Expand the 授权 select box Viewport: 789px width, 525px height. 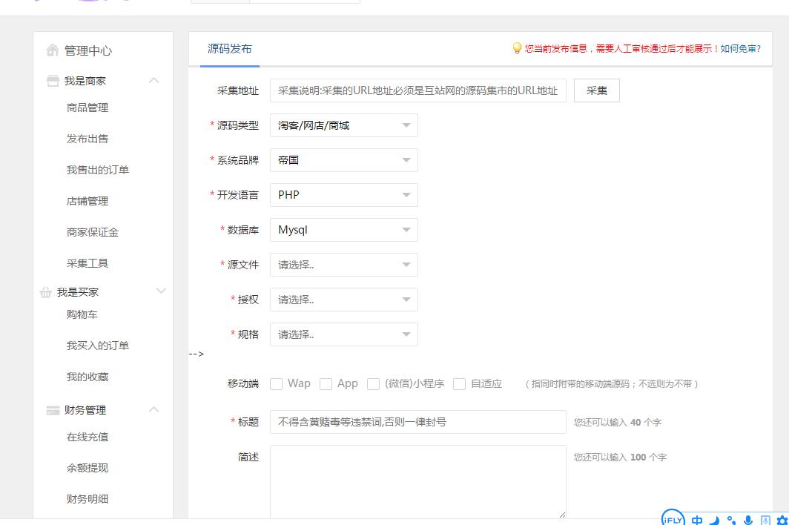pos(343,300)
